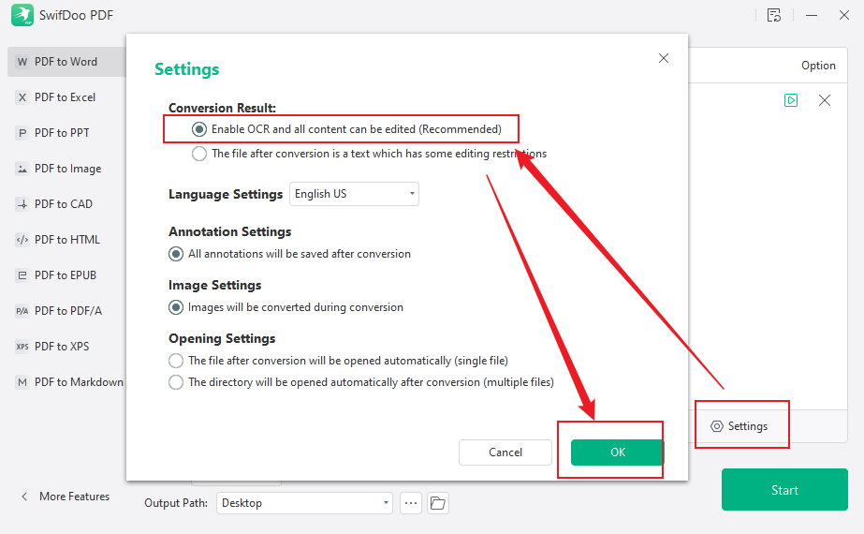
Task: Click the OK button
Action: click(x=617, y=452)
